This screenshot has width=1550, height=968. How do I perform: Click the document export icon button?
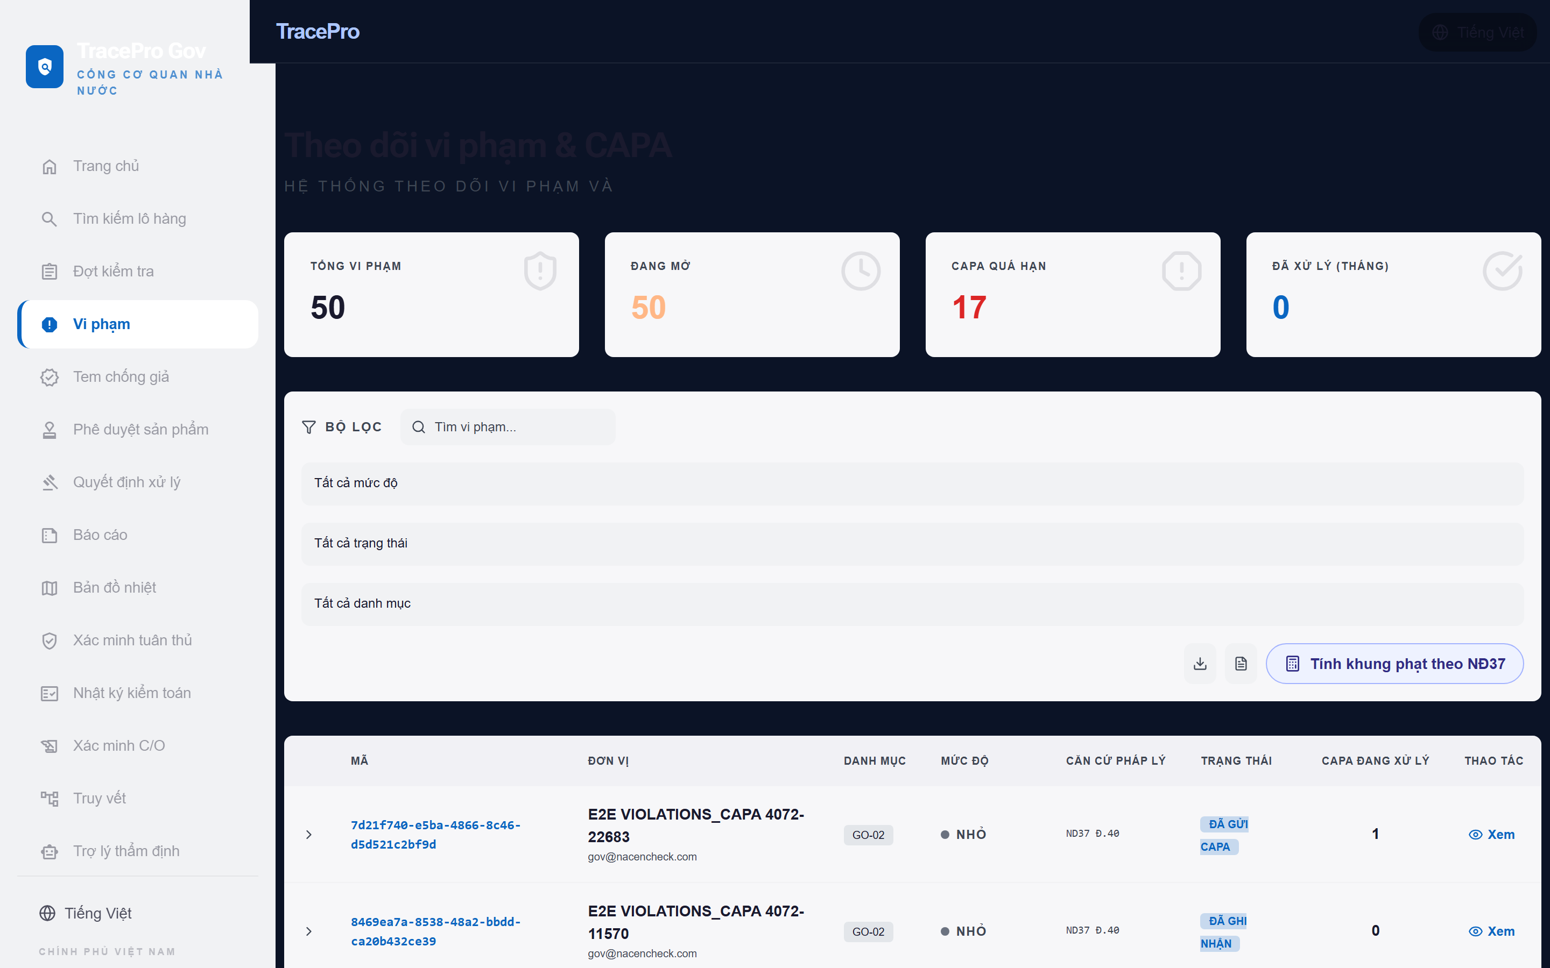[x=1241, y=663]
